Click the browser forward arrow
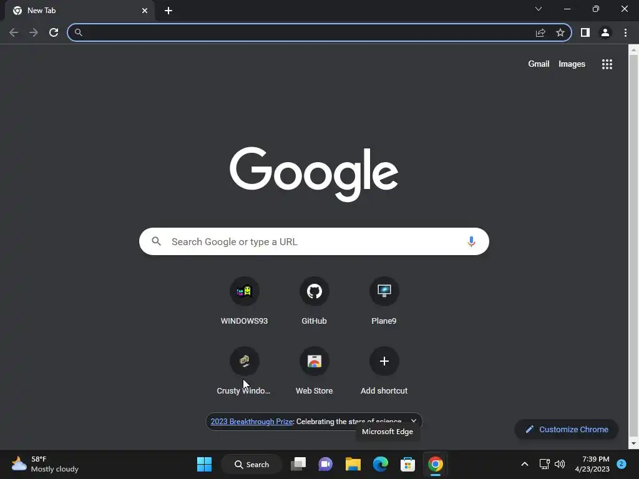Screen dimensions: 639x479 (x=34, y=32)
